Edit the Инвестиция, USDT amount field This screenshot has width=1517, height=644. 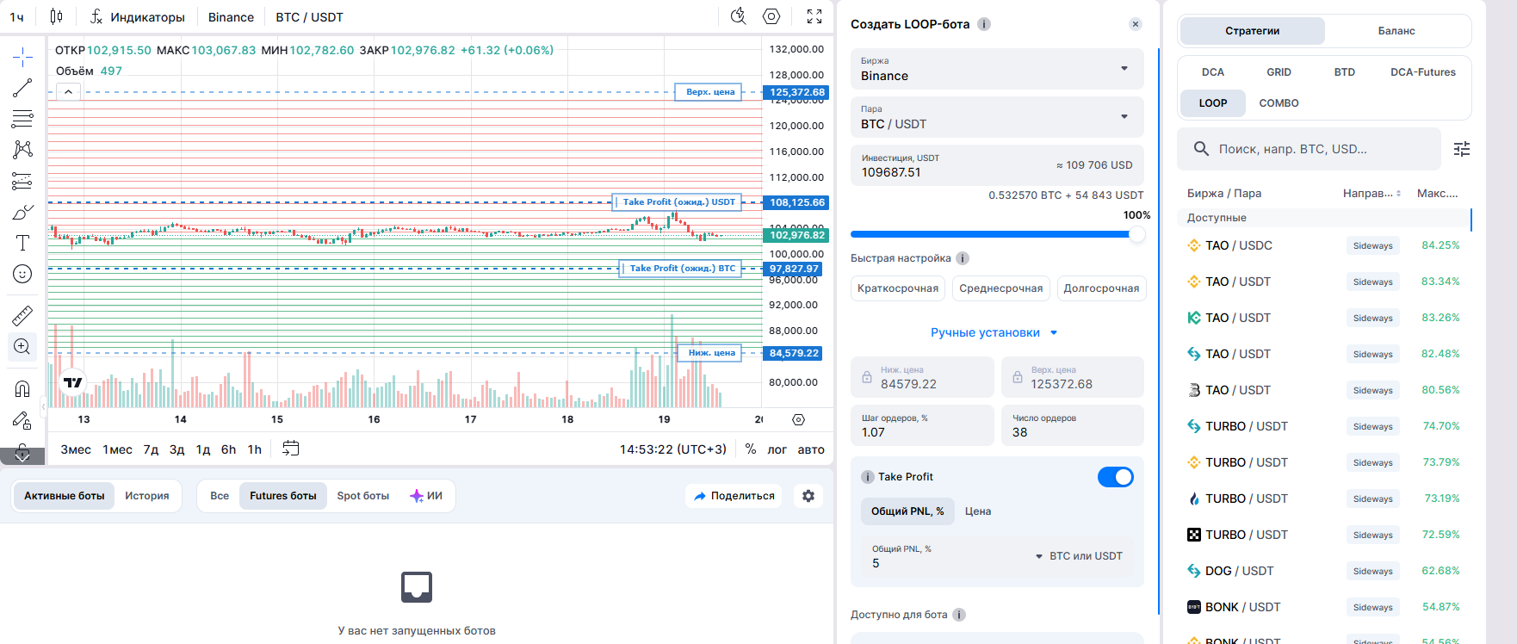(997, 165)
